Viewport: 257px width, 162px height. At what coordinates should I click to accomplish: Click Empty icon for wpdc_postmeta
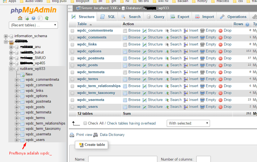pyautogui.click(x=202, y=59)
